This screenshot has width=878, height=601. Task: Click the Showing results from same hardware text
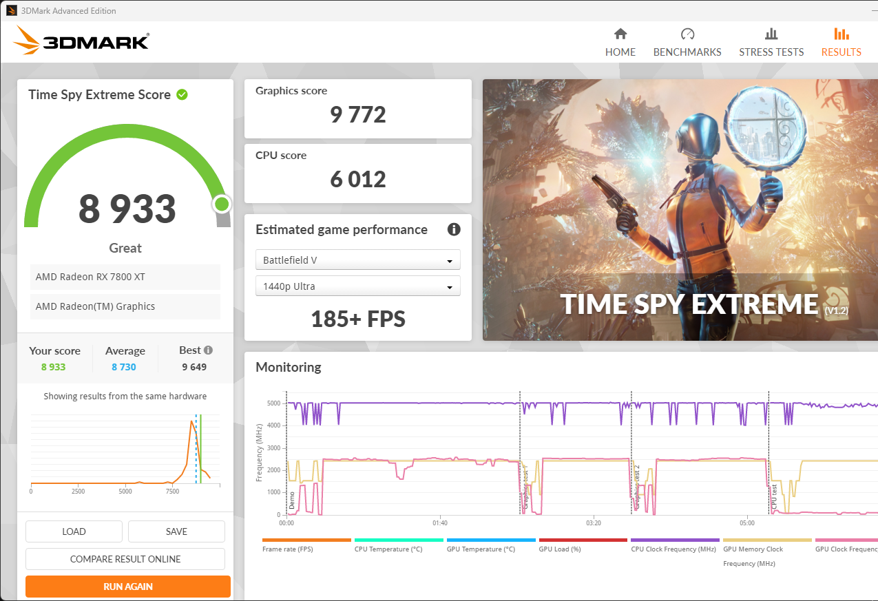click(x=125, y=397)
